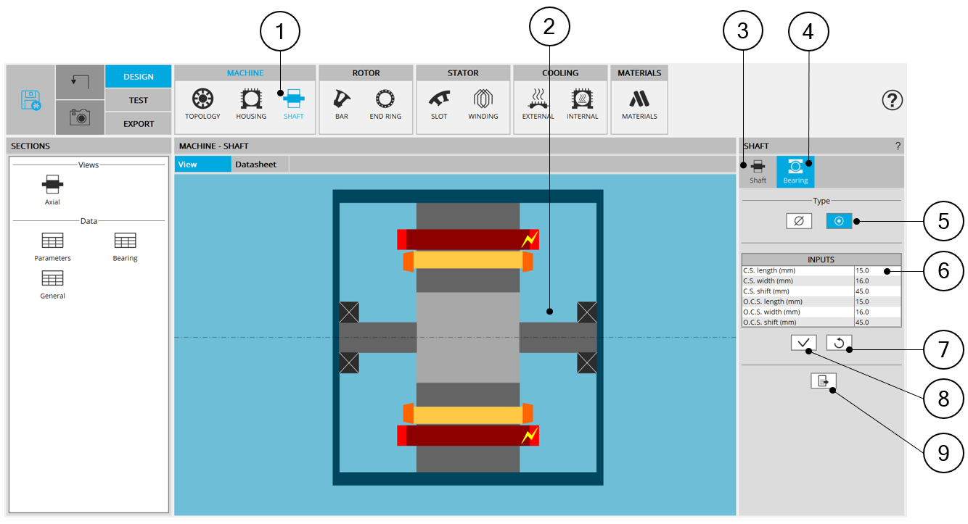Click the save project icon

(30, 100)
